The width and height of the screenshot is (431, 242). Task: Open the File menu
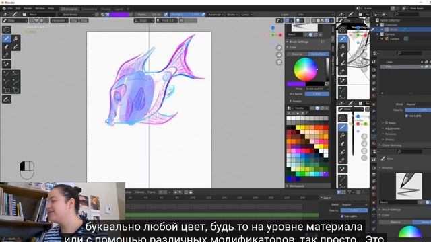coord(10,9)
